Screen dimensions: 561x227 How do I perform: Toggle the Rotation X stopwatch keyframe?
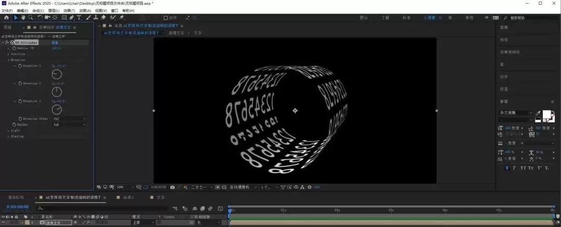(x=20, y=66)
